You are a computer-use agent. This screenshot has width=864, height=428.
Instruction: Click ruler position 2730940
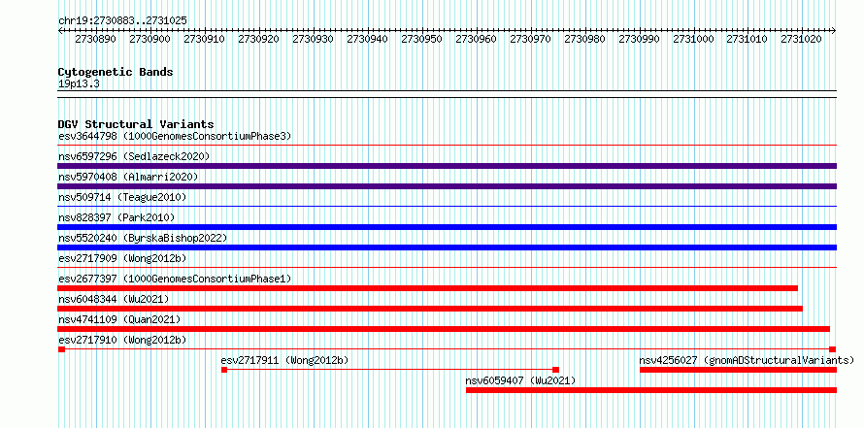368,39
